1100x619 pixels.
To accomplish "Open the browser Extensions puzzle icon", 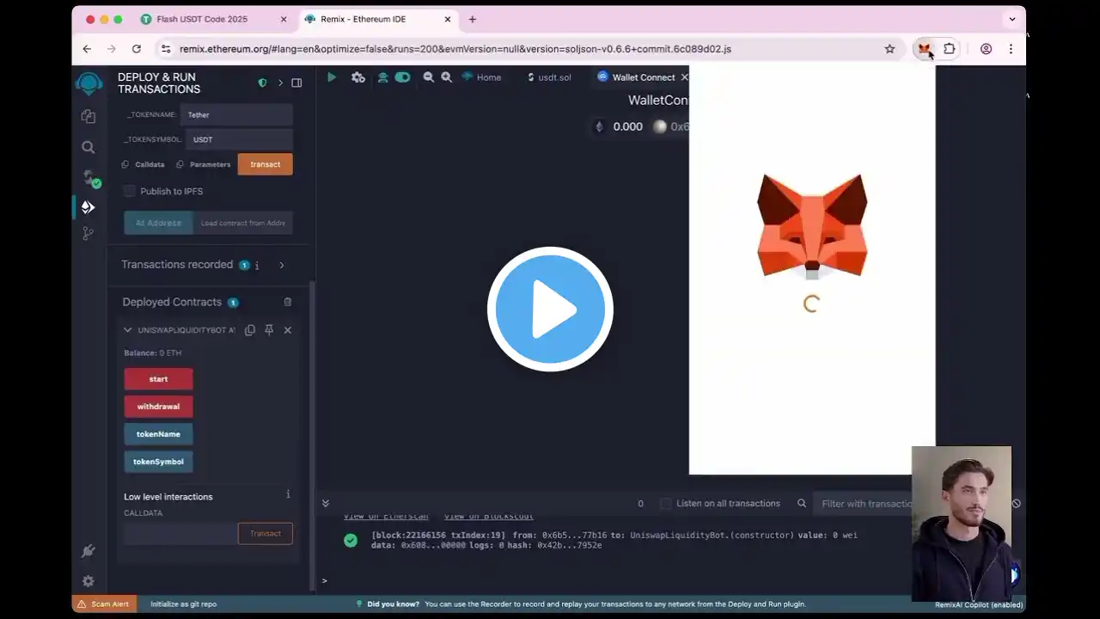I will tap(950, 49).
